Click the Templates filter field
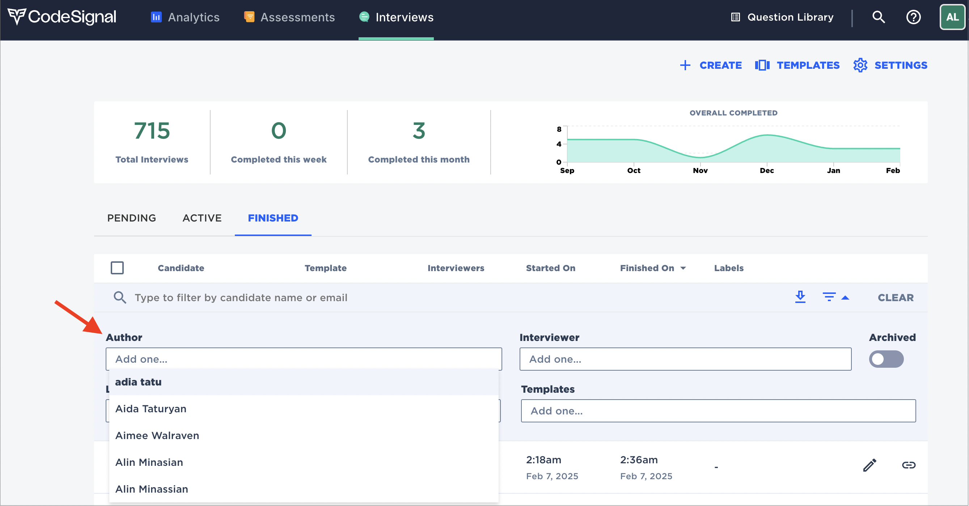 tap(719, 411)
